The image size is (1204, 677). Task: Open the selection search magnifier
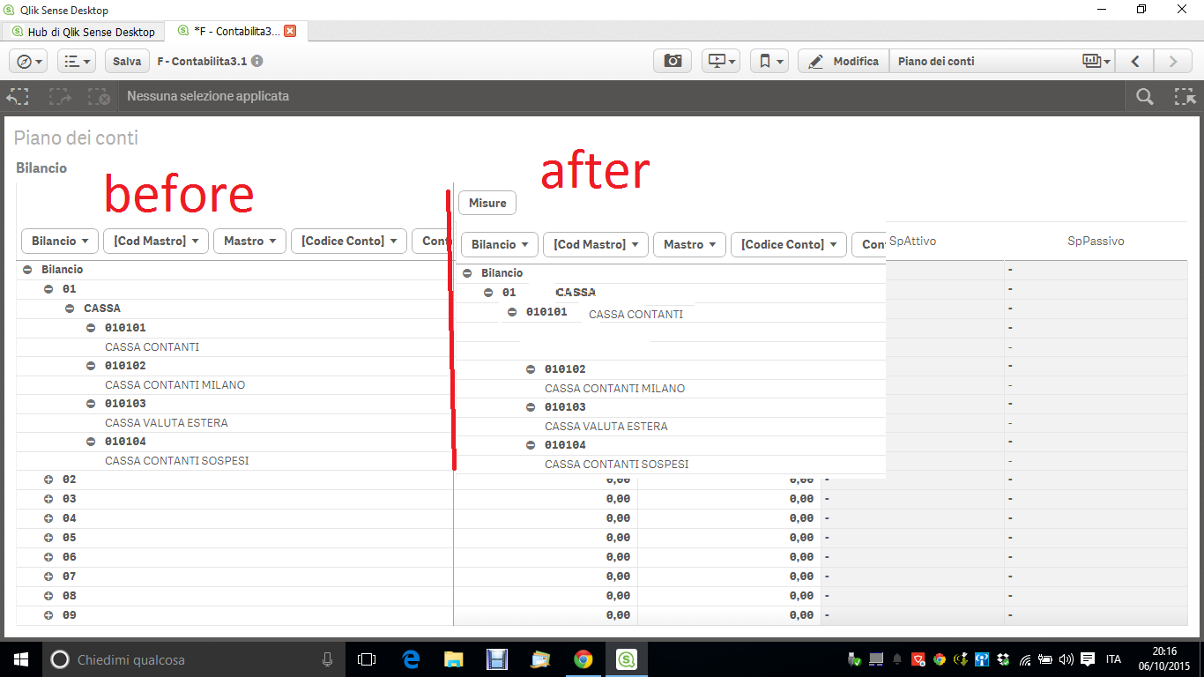click(x=1144, y=96)
